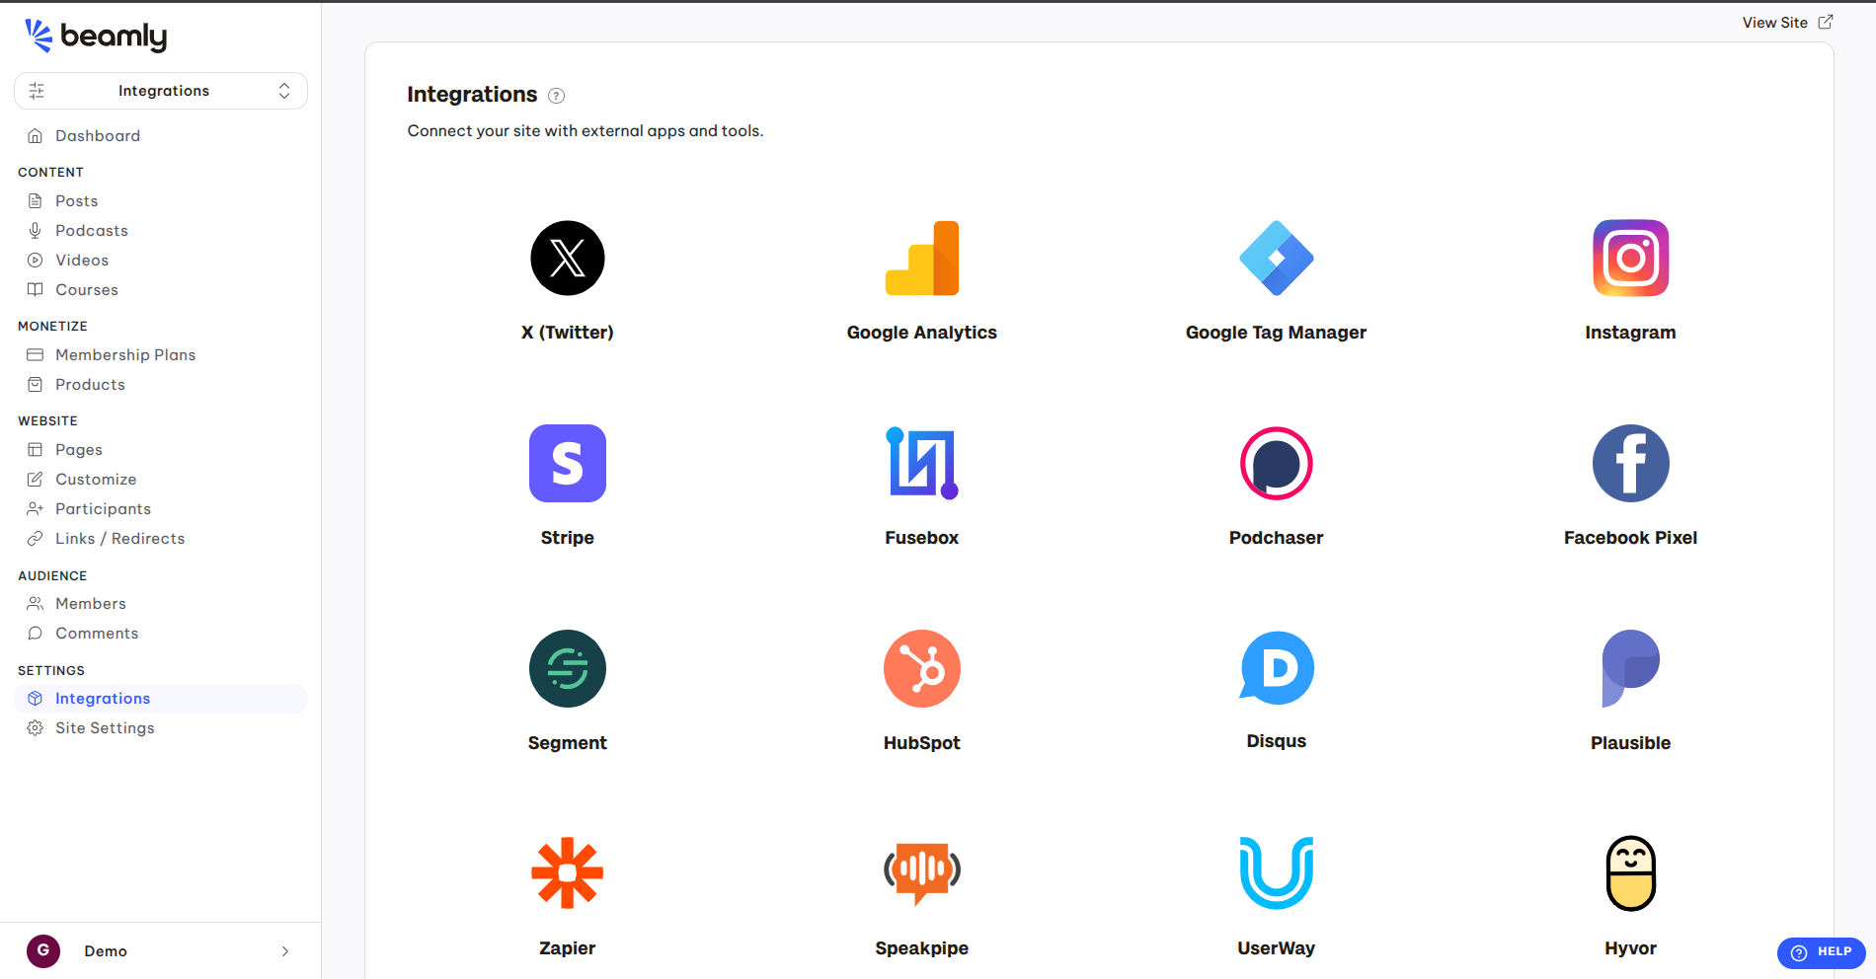The width and height of the screenshot is (1876, 979).
Task: Open the UserWay integration icon
Action: click(1277, 873)
